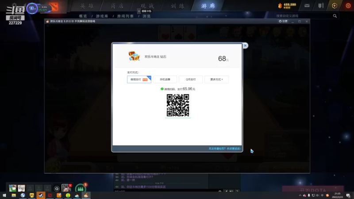The image size is (354, 199).
Task: Open the orange question-mark taskbar app
Action: (x=59, y=195)
